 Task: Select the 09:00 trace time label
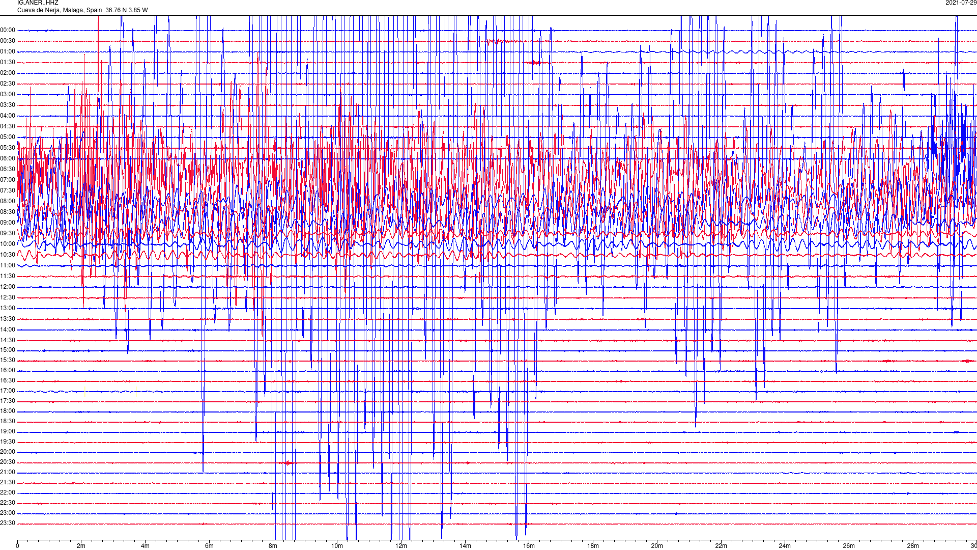click(8, 223)
